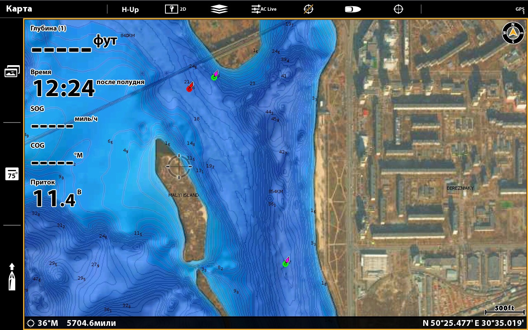The image size is (528, 330).
Task: Select the green waypoint near the bridge
Action: 214,76
